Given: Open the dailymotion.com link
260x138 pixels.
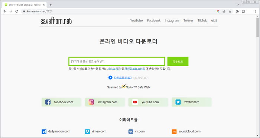Looking at the screenshot, I should pyautogui.click(x=59, y=131).
